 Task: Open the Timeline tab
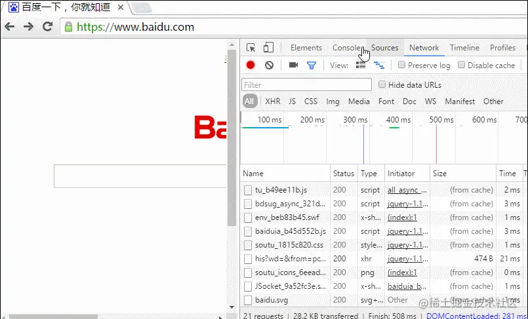(x=464, y=48)
